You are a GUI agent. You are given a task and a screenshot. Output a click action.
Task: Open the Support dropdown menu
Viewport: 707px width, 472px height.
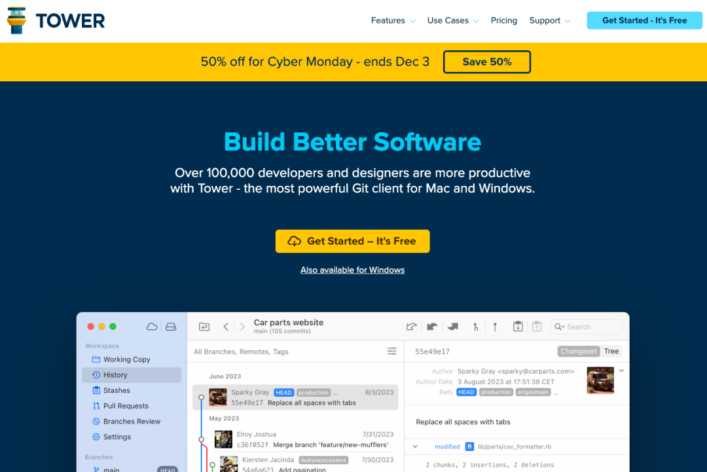point(550,21)
